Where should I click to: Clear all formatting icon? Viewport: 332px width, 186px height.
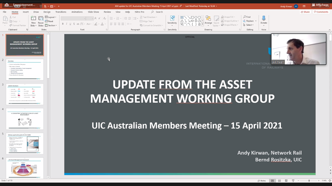(x=105, y=18)
